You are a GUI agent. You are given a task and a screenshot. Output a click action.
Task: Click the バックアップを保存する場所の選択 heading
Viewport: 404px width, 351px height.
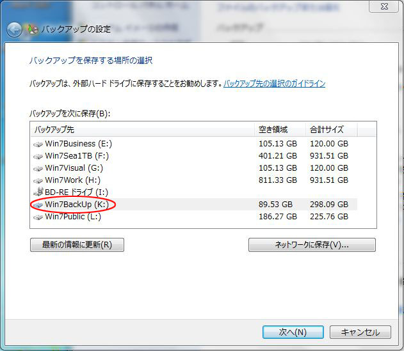(91, 61)
